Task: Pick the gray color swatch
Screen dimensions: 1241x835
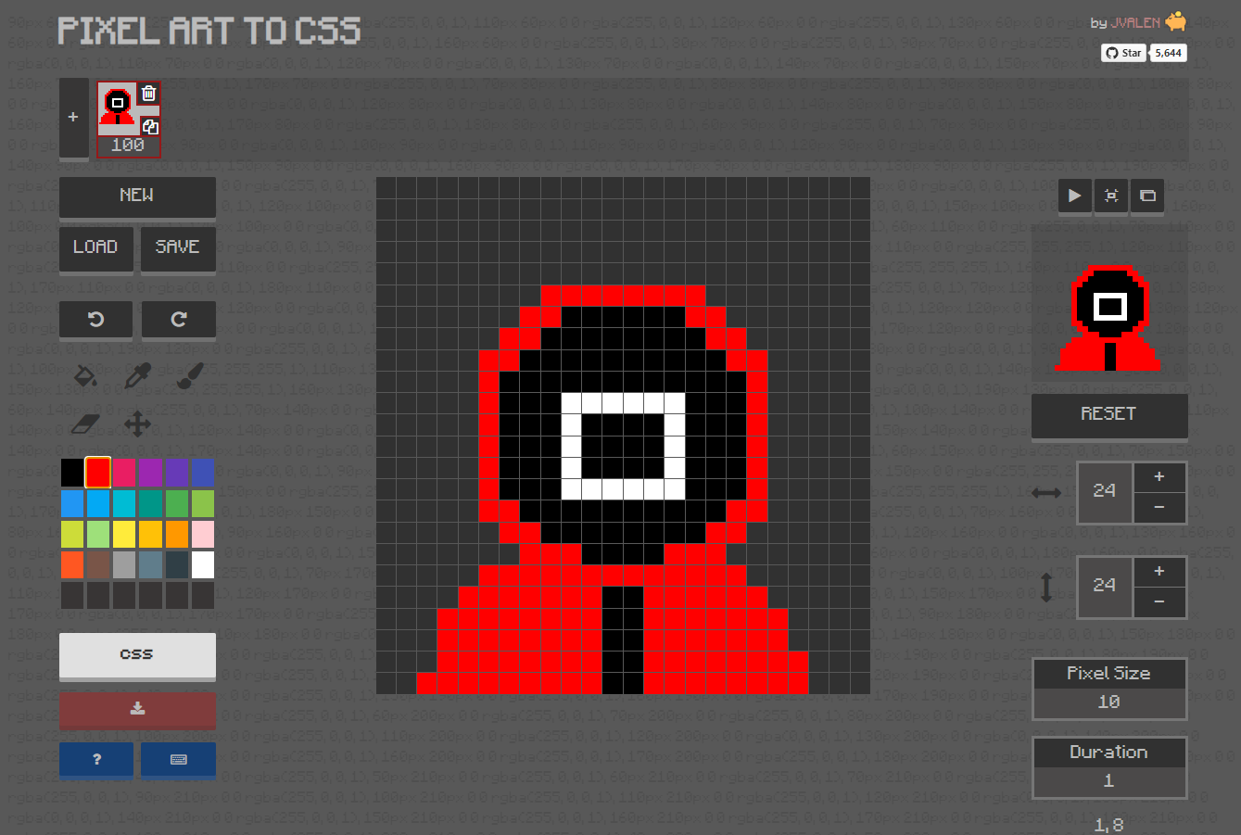Action: point(124,564)
